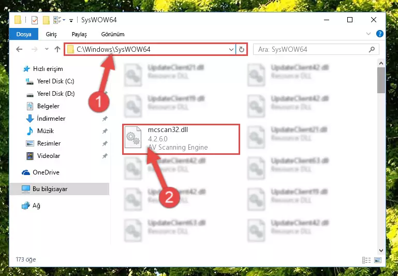The height and width of the screenshot is (276, 398).
Task: Select Hızlı erişim in navigation pane
Action: [42, 69]
